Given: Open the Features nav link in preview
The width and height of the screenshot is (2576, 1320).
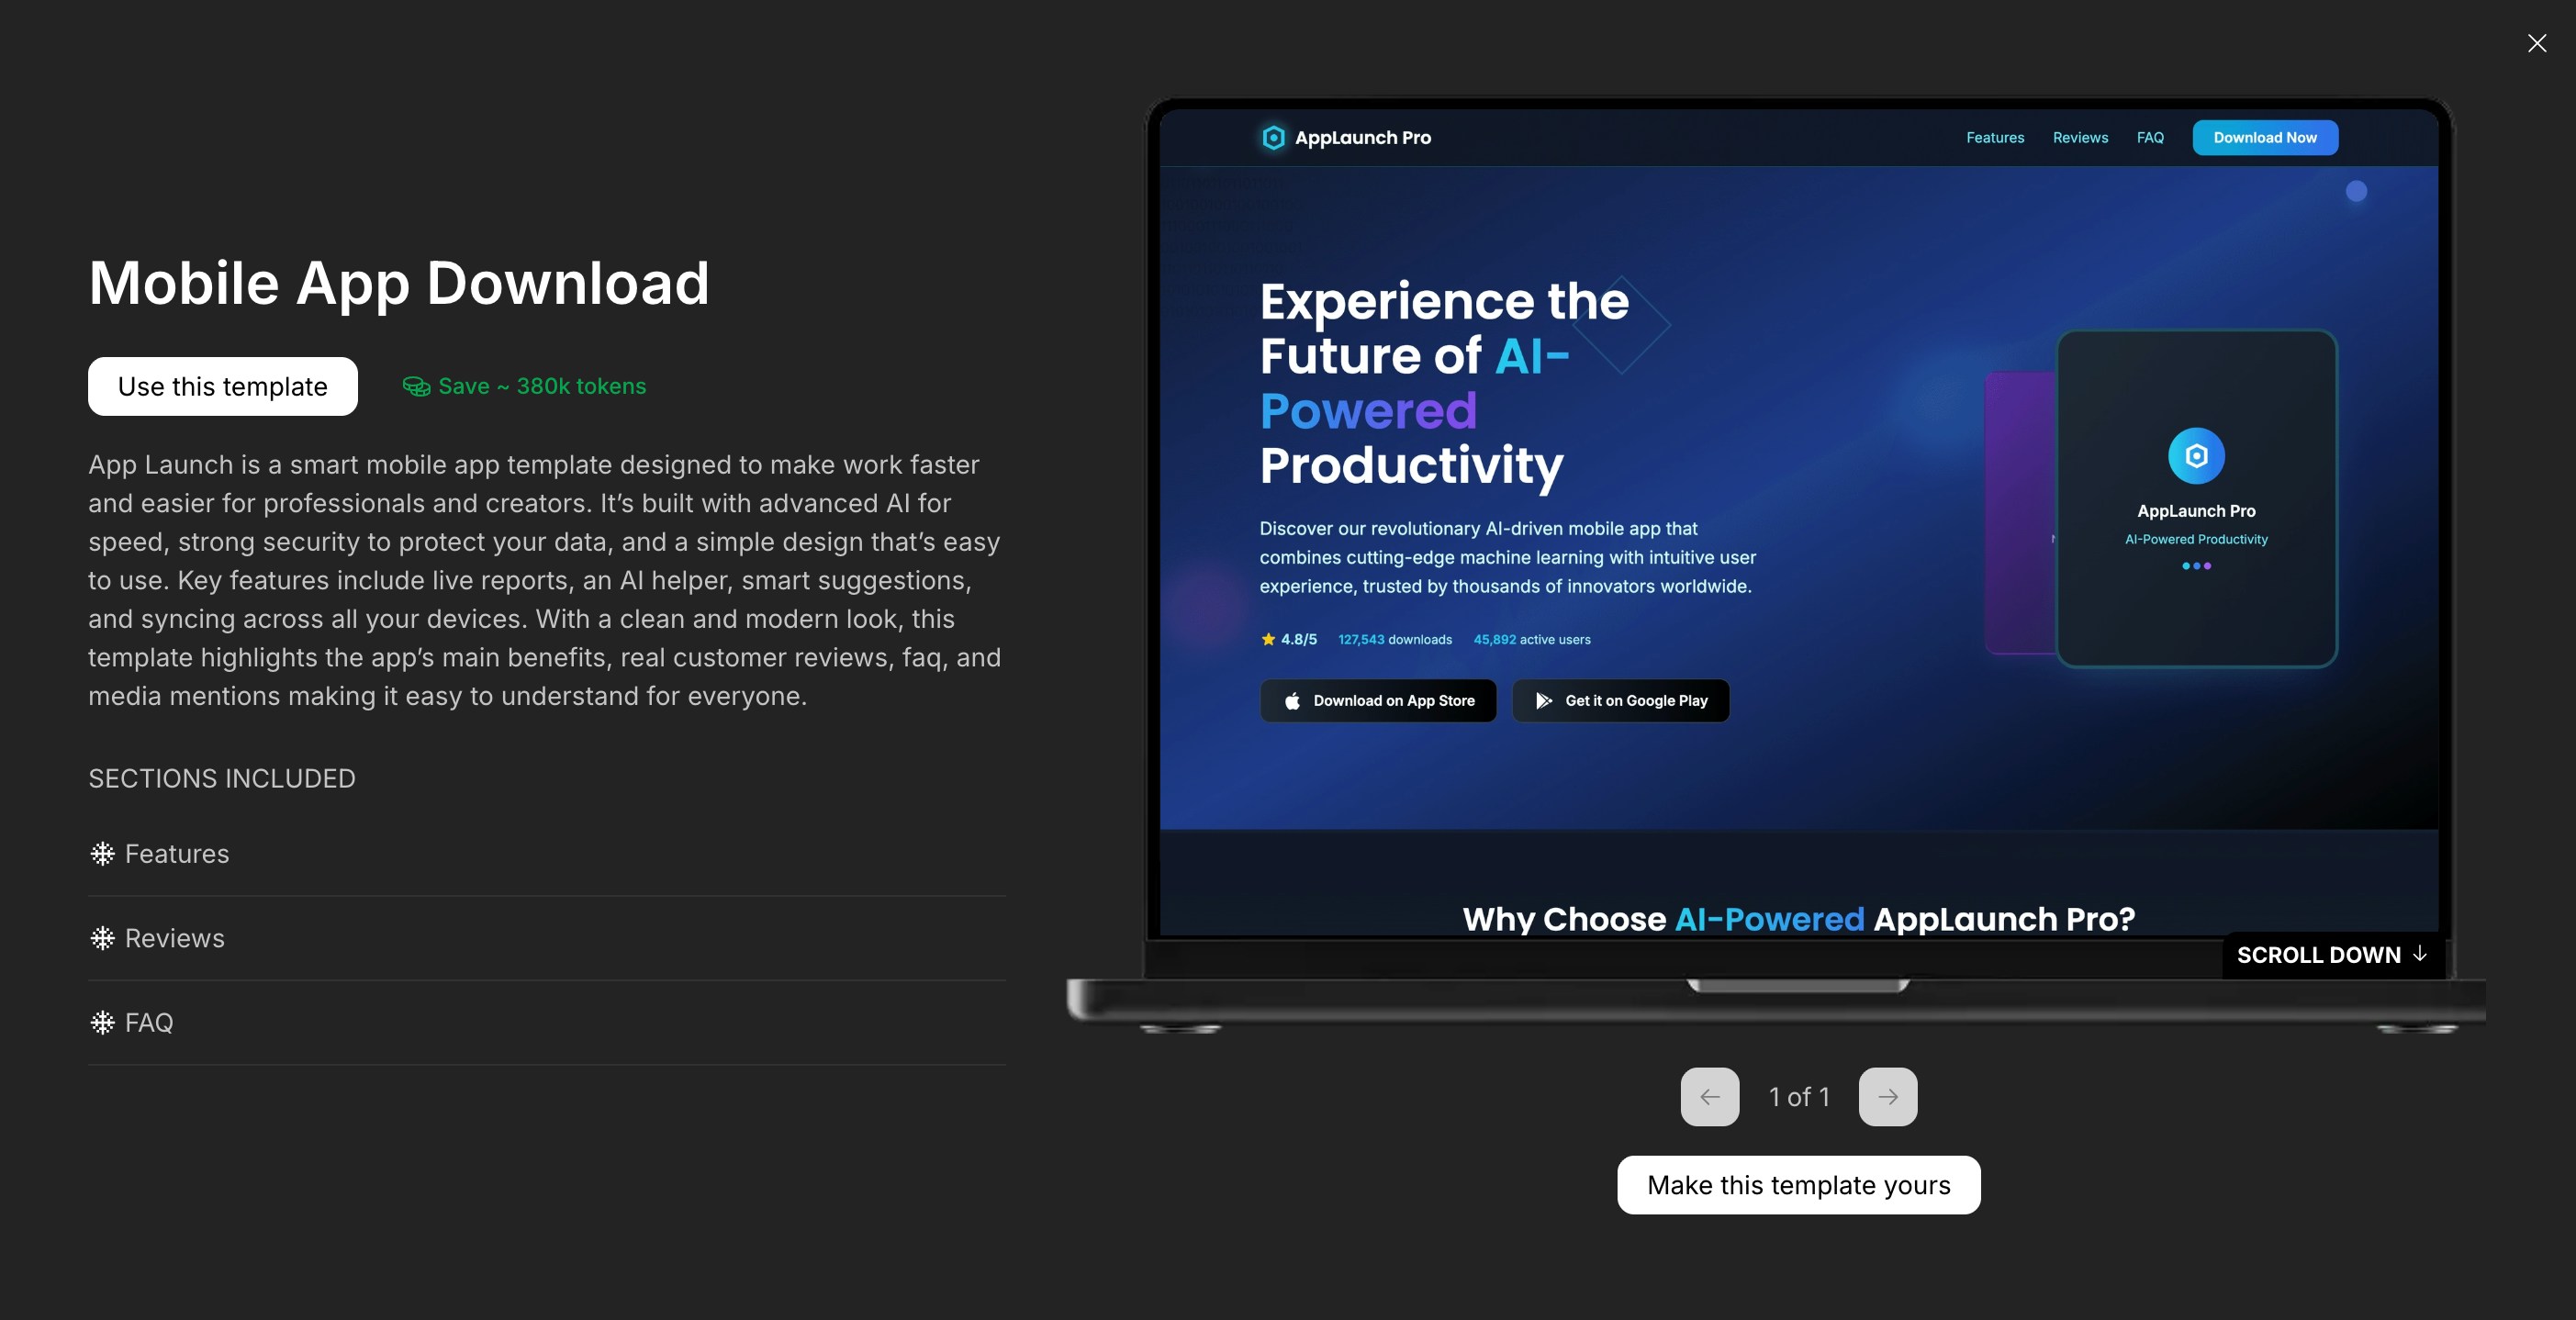Looking at the screenshot, I should (x=1994, y=138).
